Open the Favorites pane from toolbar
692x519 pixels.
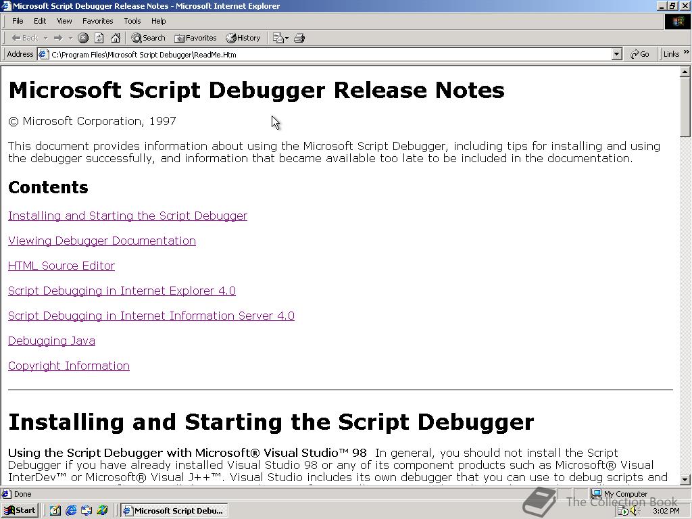tap(195, 38)
